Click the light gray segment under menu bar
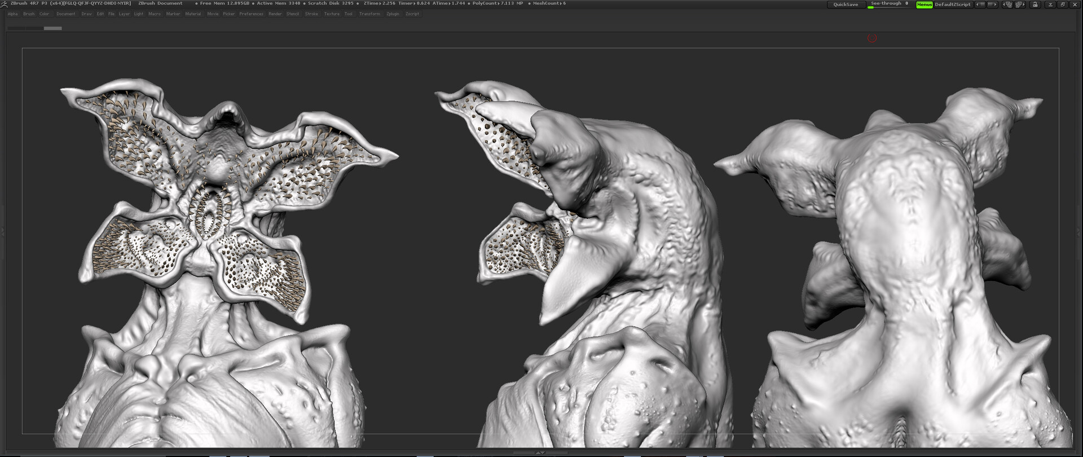Image resolution: width=1083 pixels, height=457 pixels. coord(52,28)
